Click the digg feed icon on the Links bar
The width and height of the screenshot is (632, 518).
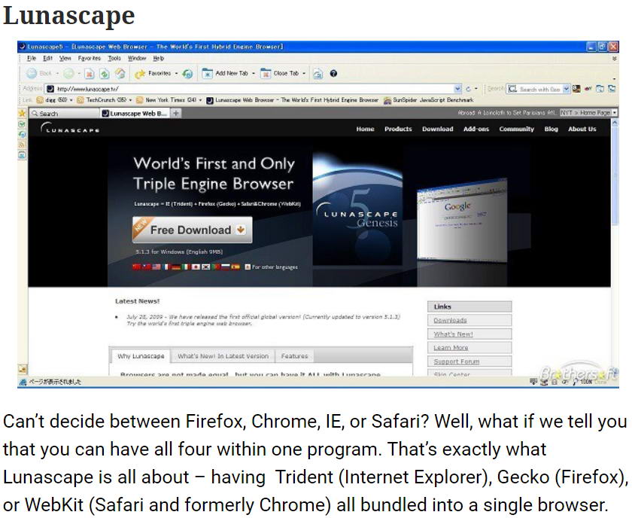(39, 99)
